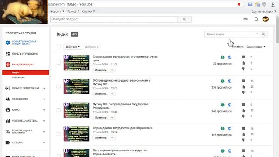
Task: Open the Самые новые sort dropdown
Action: 256,47
